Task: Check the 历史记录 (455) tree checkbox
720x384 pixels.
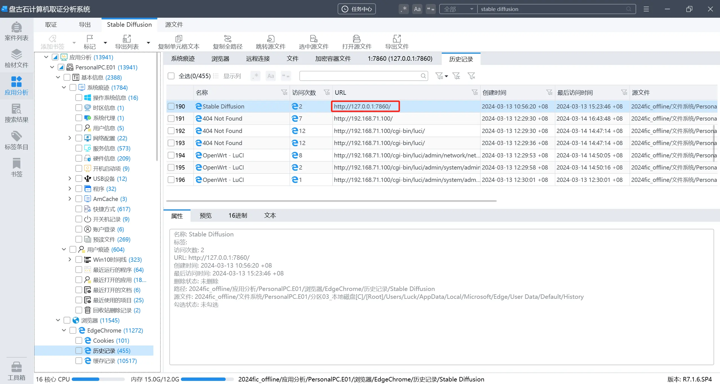Action: (x=79, y=351)
